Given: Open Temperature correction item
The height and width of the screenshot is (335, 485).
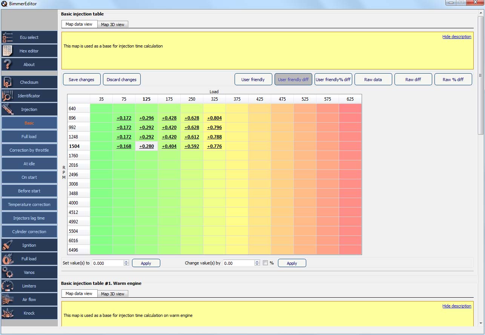Looking at the screenshot, I should pos(29,204).
